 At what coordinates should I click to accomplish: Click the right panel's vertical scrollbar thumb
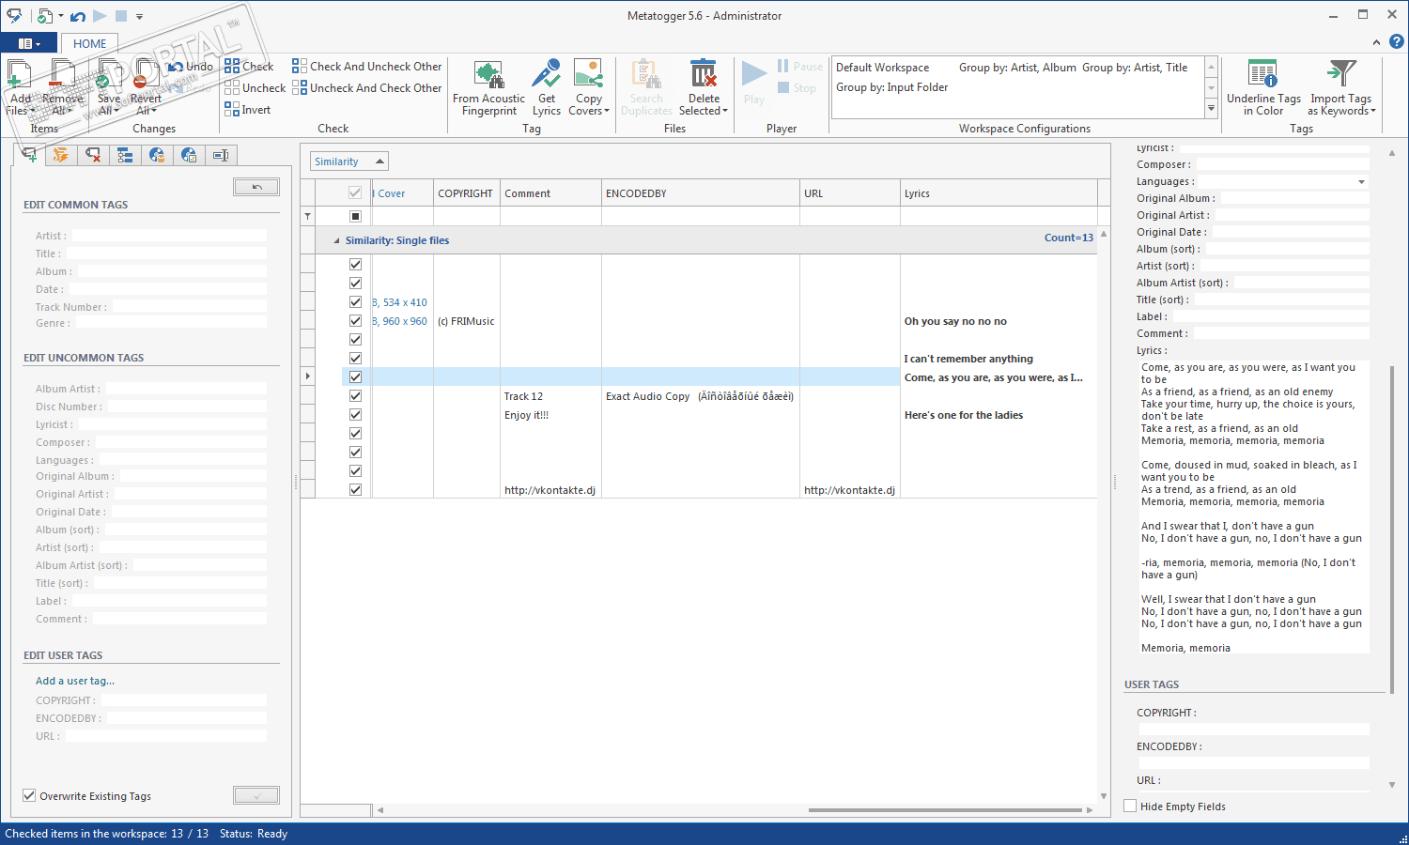(1391, 528)
